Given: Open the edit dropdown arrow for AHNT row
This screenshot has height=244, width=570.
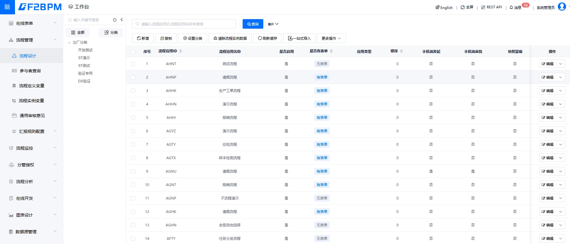Looking at the screenshot, I should (561, 64).
